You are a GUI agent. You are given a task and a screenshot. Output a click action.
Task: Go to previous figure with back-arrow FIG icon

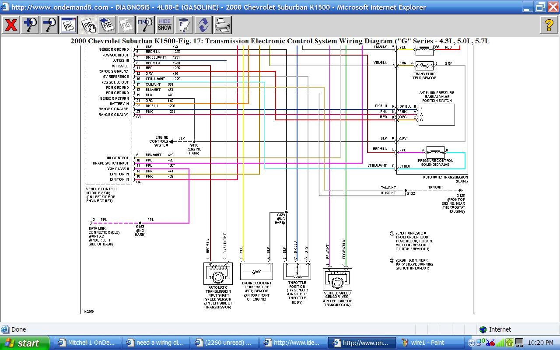click(x=107, y=25)
